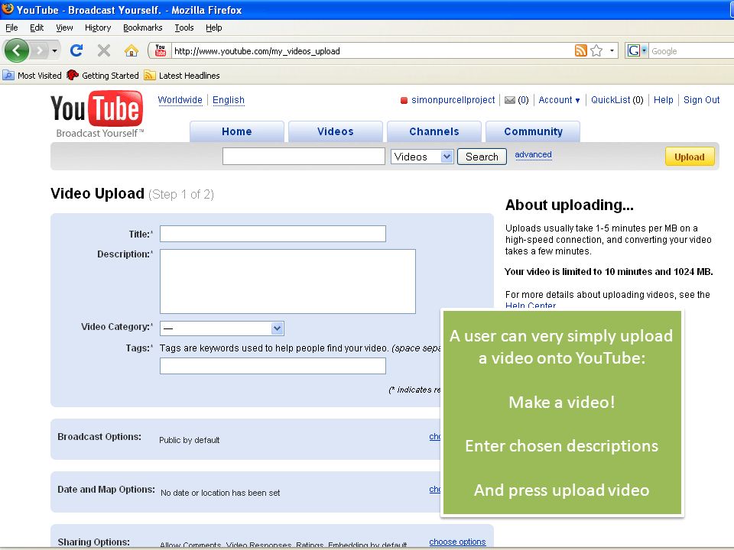Open the Google search engine selector
734x550 pixels.
pyautogui.click(x=637, y=50)
